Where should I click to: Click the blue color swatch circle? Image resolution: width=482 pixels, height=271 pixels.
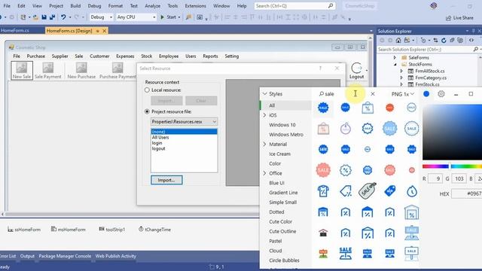[x=426, y=93]
